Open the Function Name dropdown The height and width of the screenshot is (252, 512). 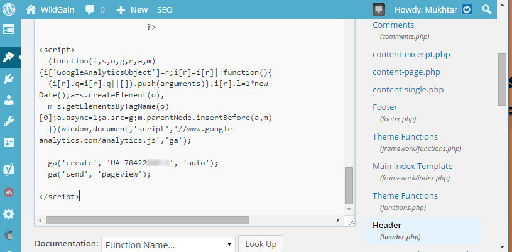click(168, 244)
